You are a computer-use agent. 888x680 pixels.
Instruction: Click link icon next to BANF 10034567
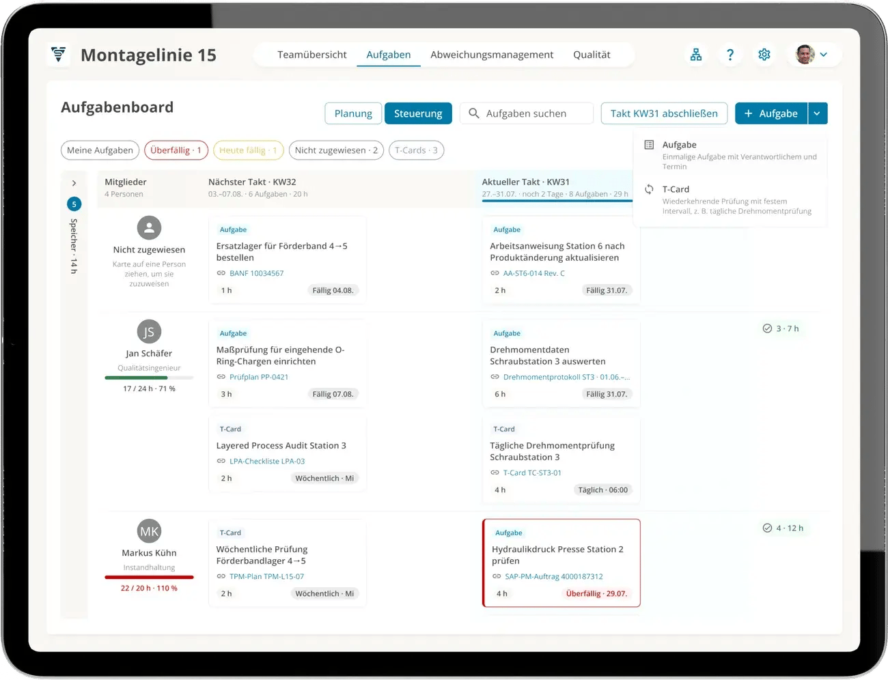point(221,273)
